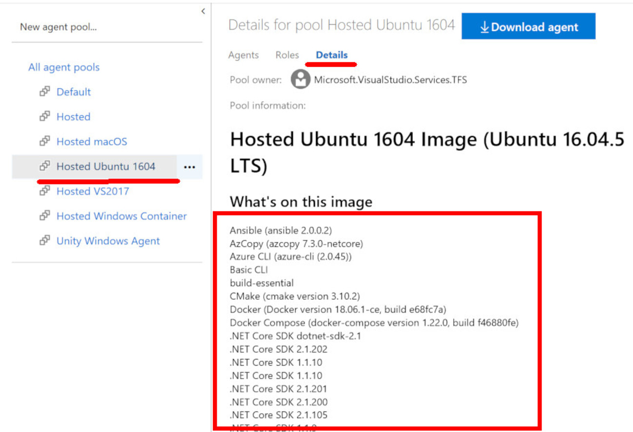Click the pool owner avatar icon
The height and width of the screenshot is (432, 633).
(x=301, y=79)
